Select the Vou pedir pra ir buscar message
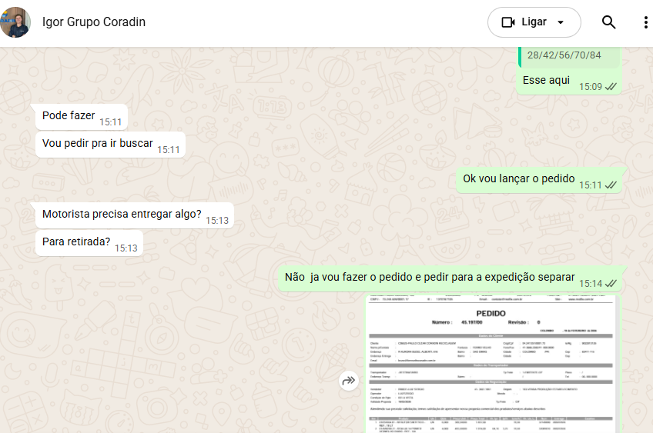Image resolution: width=653 pixels, height=433 pixels. click(110, 145)
